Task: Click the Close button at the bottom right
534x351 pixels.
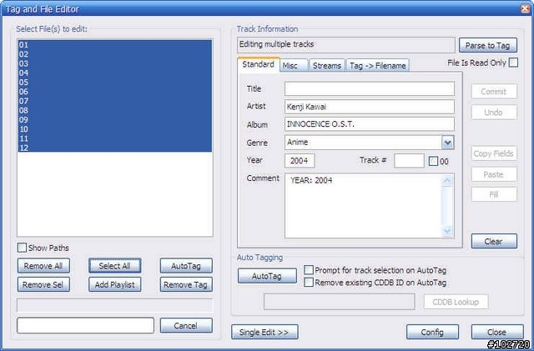Action: click(497, 332)
